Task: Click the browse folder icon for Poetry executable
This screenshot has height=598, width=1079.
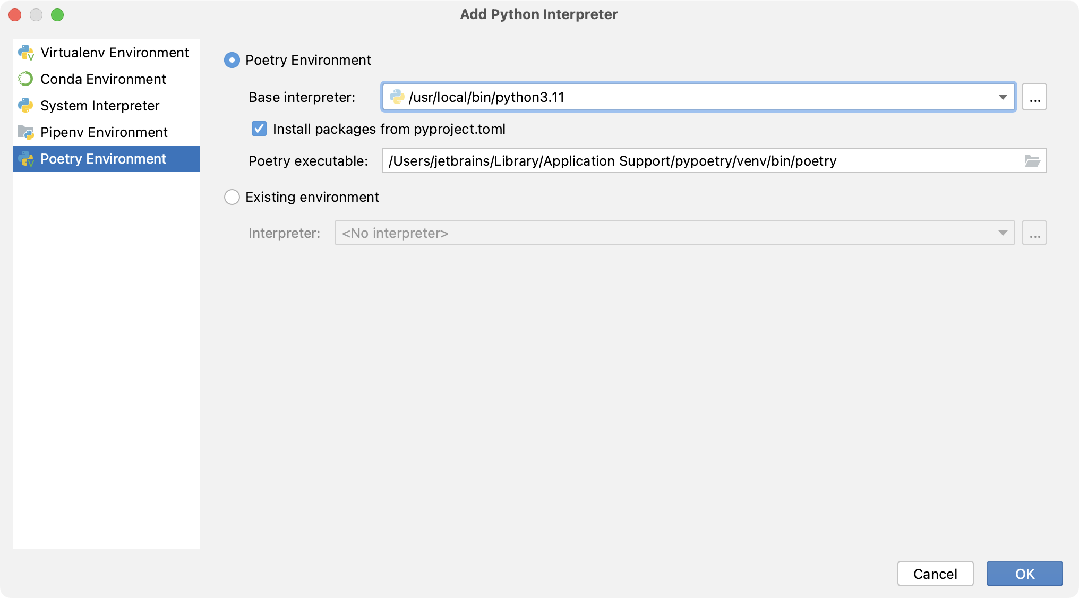Action: click(x=1032, y=160)
